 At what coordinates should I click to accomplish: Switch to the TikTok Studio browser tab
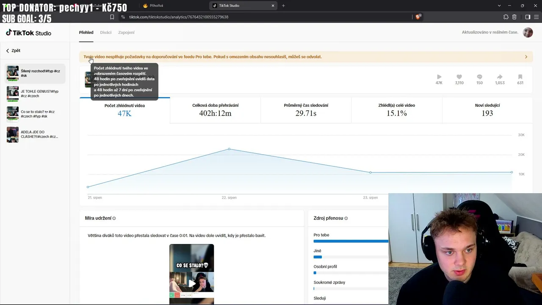(x=243, y=6)
